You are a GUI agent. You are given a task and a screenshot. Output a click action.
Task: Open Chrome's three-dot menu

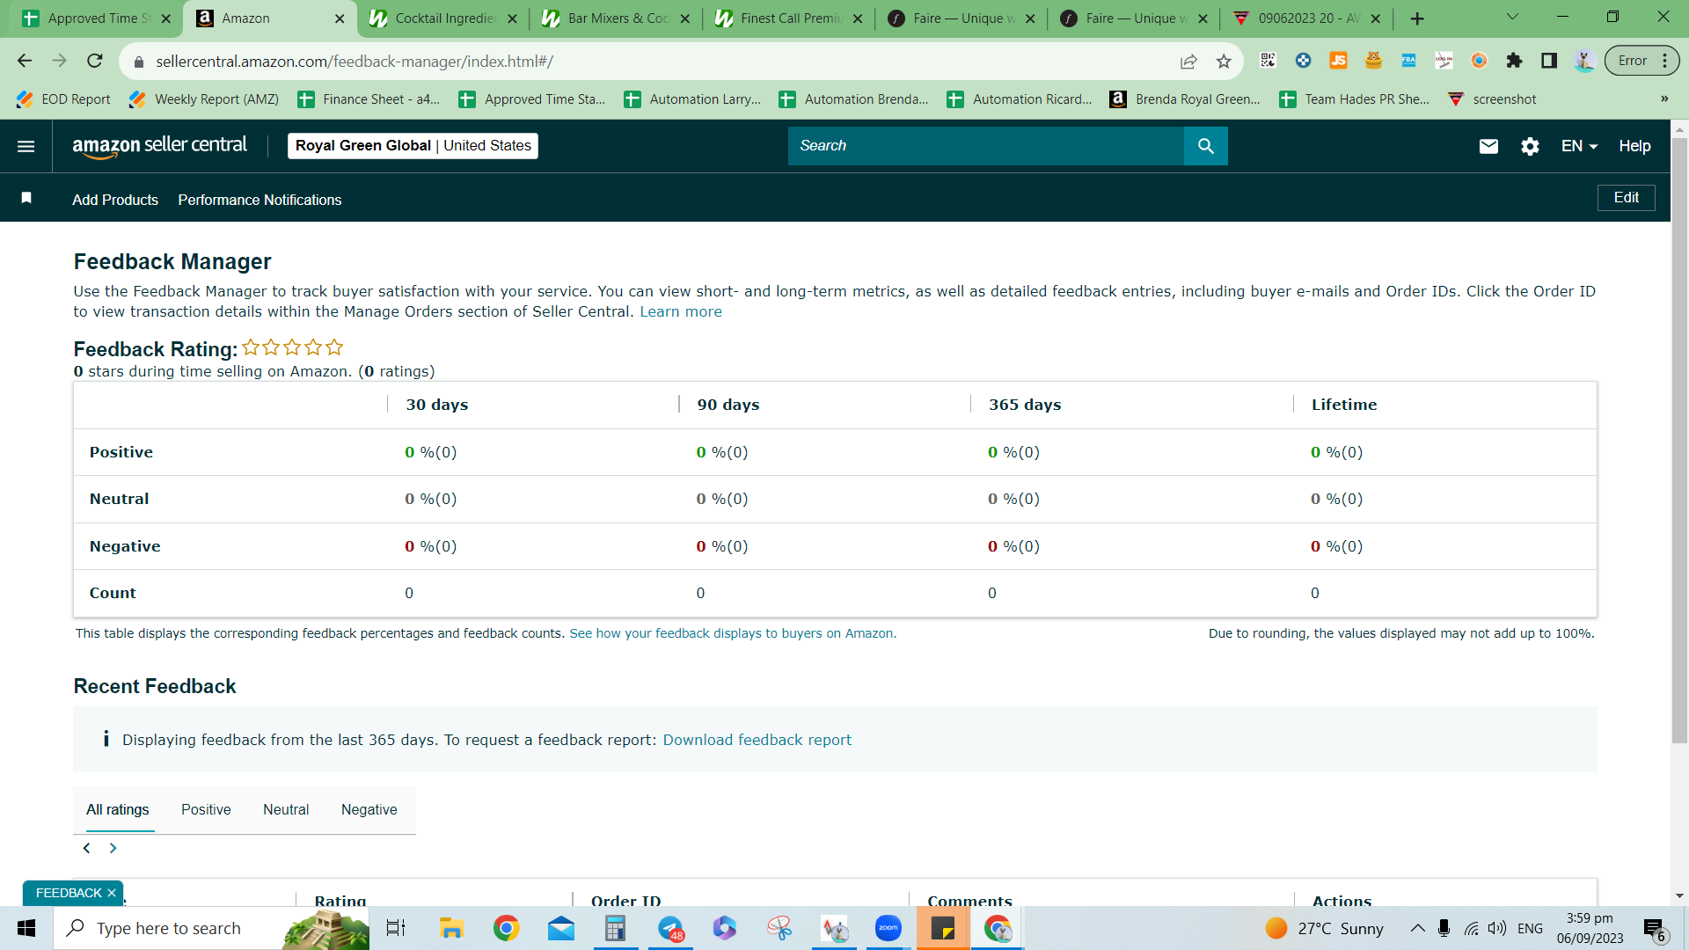coord(1664,61)
